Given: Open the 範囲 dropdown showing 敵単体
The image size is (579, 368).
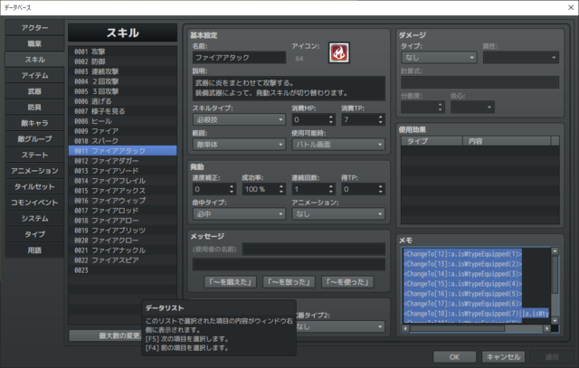Looking at the screenshot, I should (239, 145).
